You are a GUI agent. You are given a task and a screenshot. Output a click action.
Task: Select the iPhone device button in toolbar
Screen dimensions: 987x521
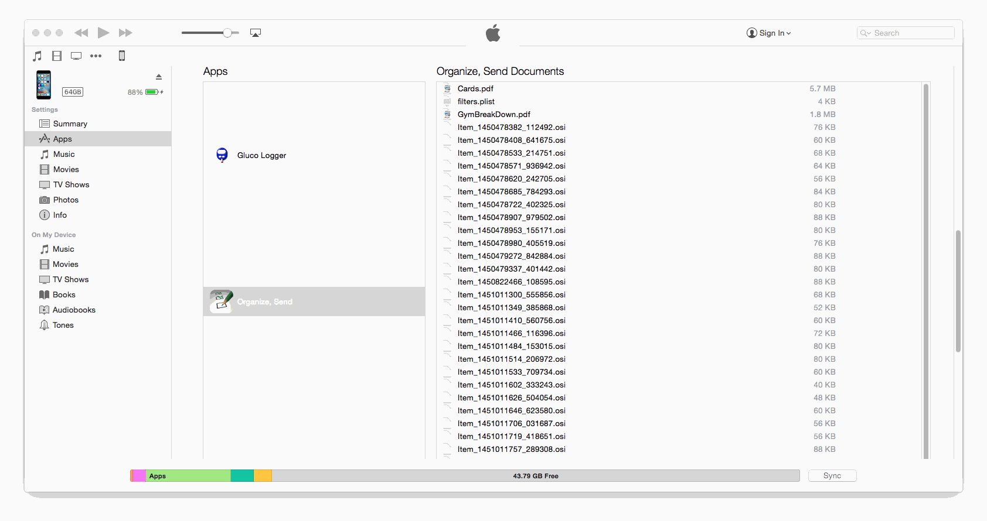[122, 56]
